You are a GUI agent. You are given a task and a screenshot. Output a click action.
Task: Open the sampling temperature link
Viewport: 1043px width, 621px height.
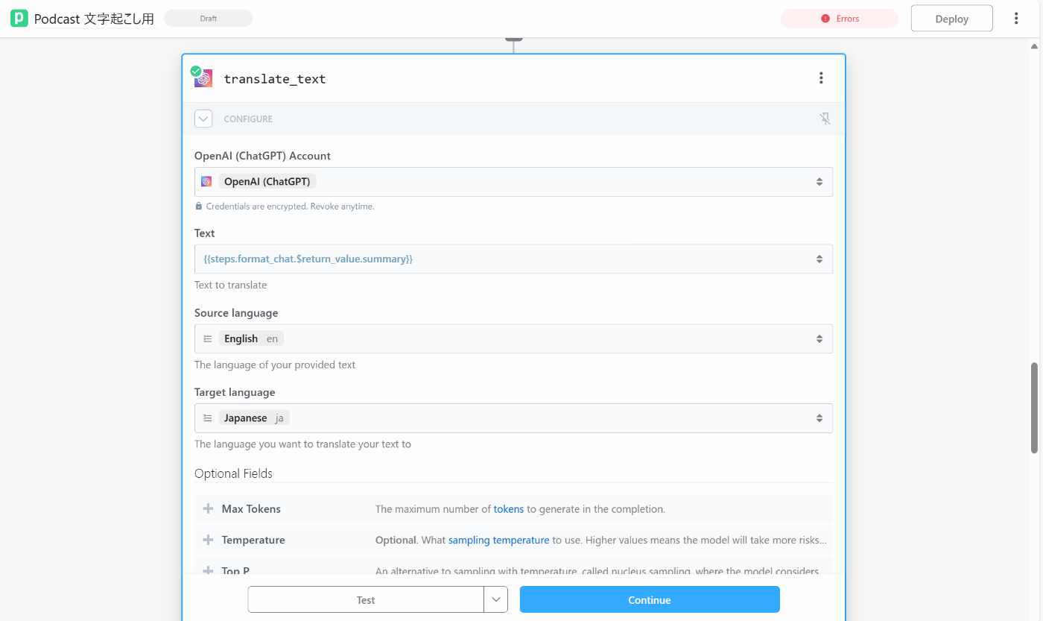tap(499, 540)
